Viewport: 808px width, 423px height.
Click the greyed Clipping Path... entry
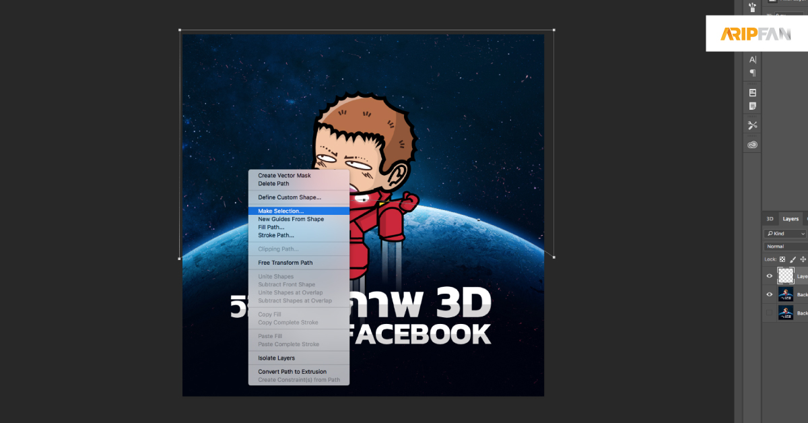coord(278,249)
